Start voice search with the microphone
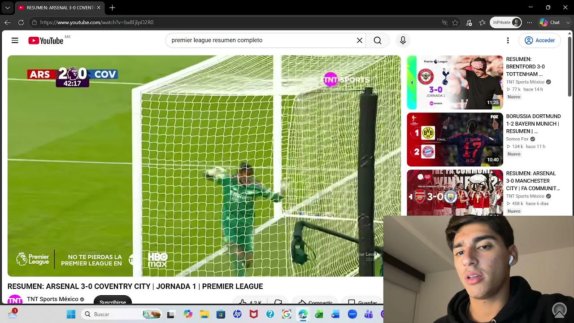This screenshot has height=323, width=574. pos(403,40)
